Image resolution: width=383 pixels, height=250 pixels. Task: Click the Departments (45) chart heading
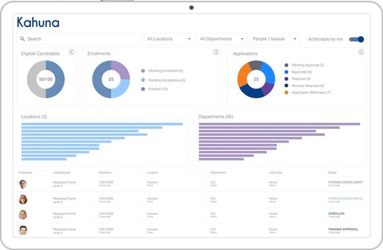216,117
